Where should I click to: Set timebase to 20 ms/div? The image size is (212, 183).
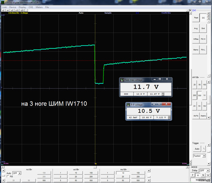click(123, 177)
